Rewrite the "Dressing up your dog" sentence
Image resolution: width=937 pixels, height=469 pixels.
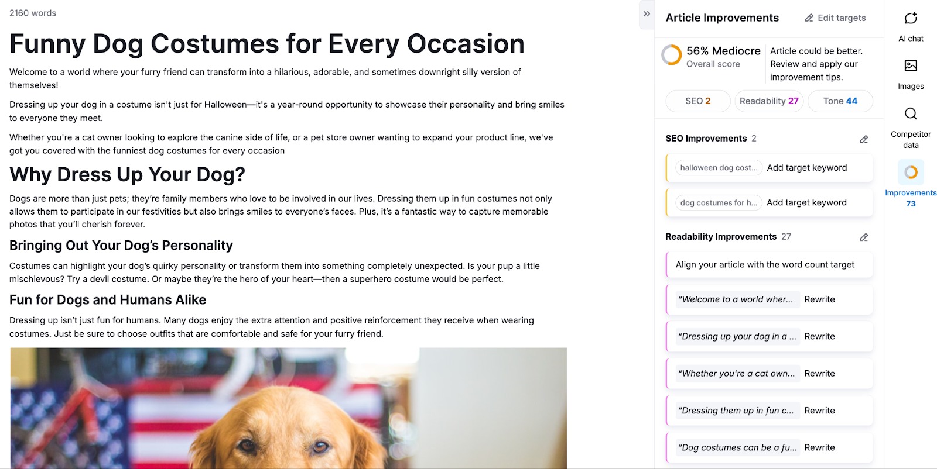click(x=819, y=337)
